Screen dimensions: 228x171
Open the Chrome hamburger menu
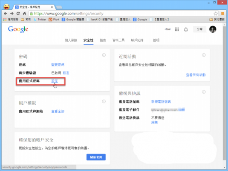(x=222, y=14)
